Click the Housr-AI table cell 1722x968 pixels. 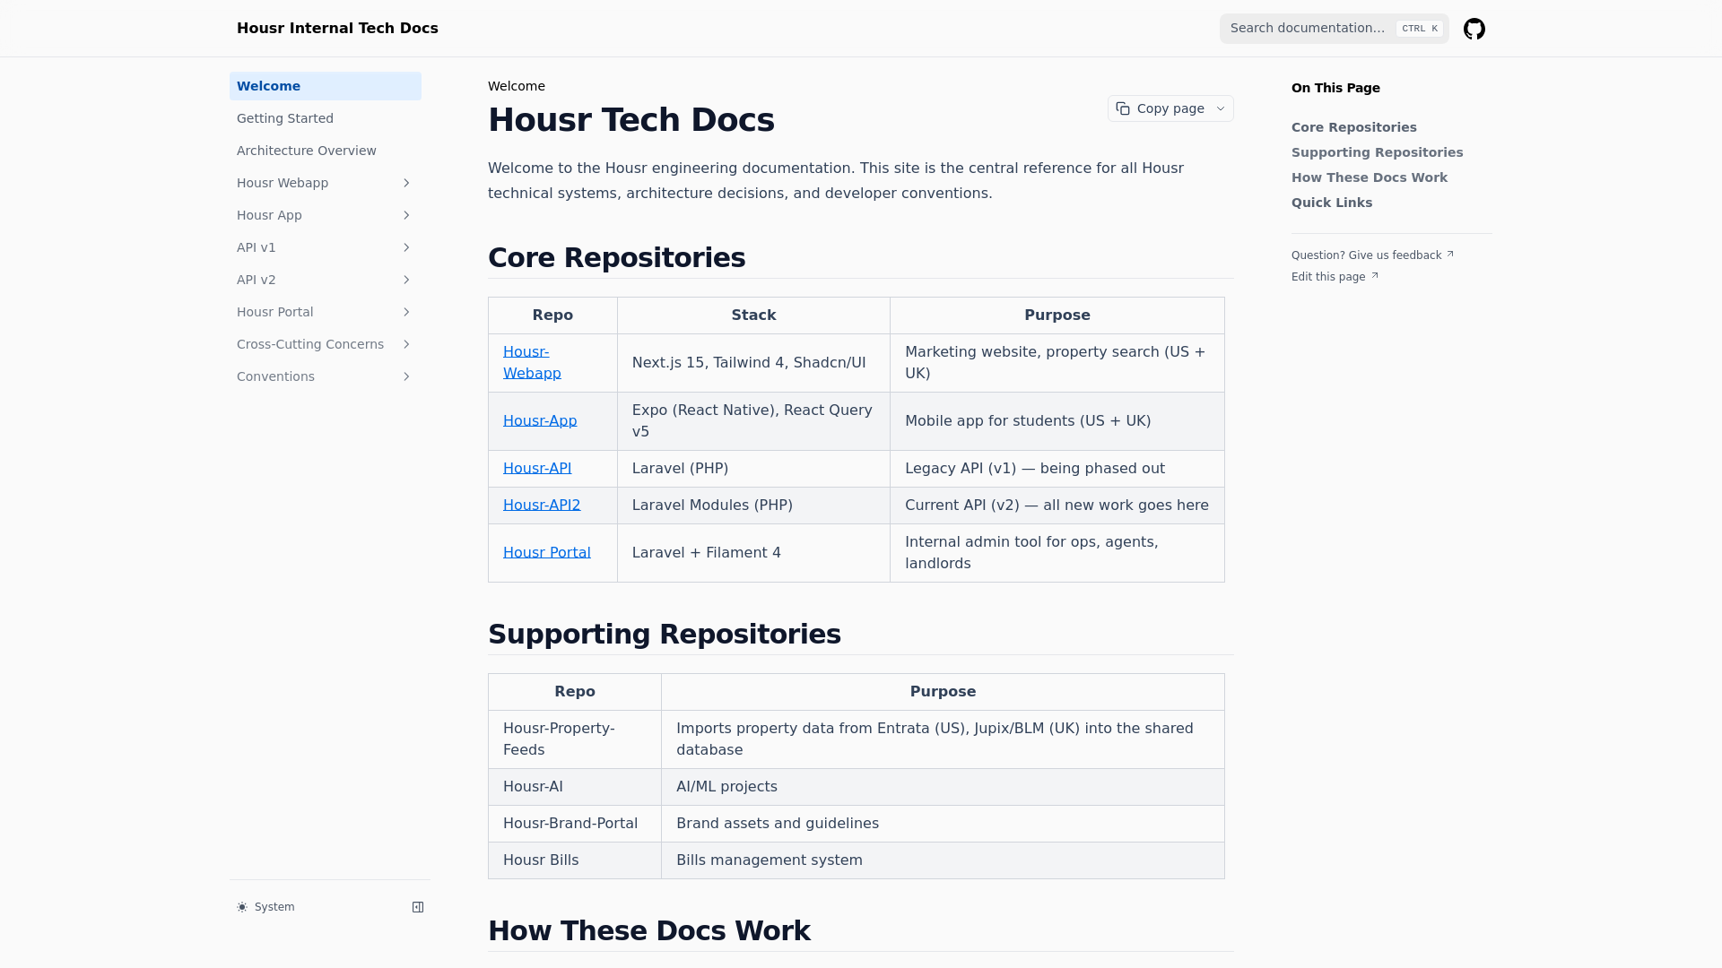[575, 787]
